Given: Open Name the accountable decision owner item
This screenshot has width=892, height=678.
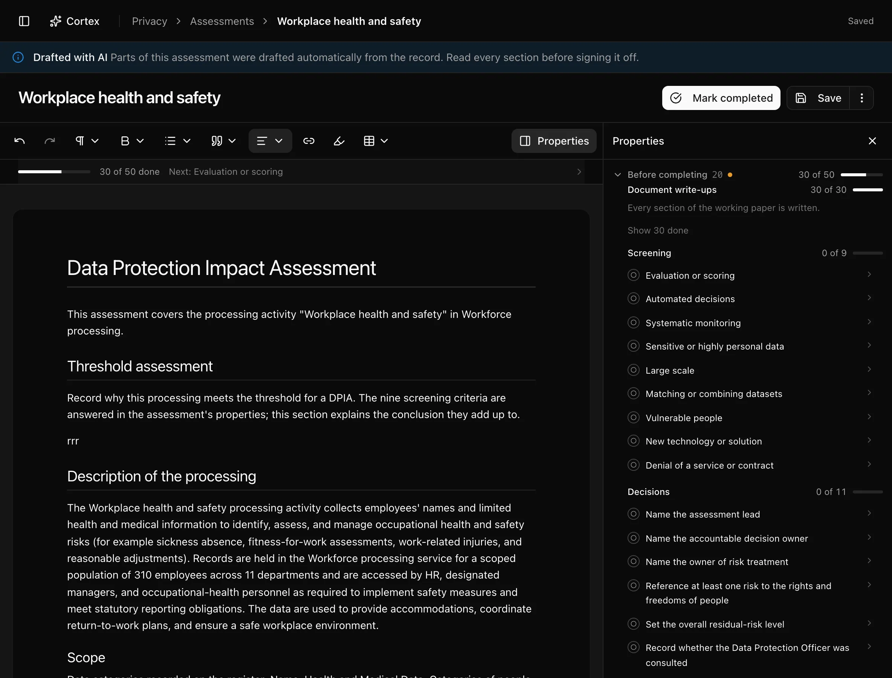Looking at the screenshot, I should [x=751, y=538].
